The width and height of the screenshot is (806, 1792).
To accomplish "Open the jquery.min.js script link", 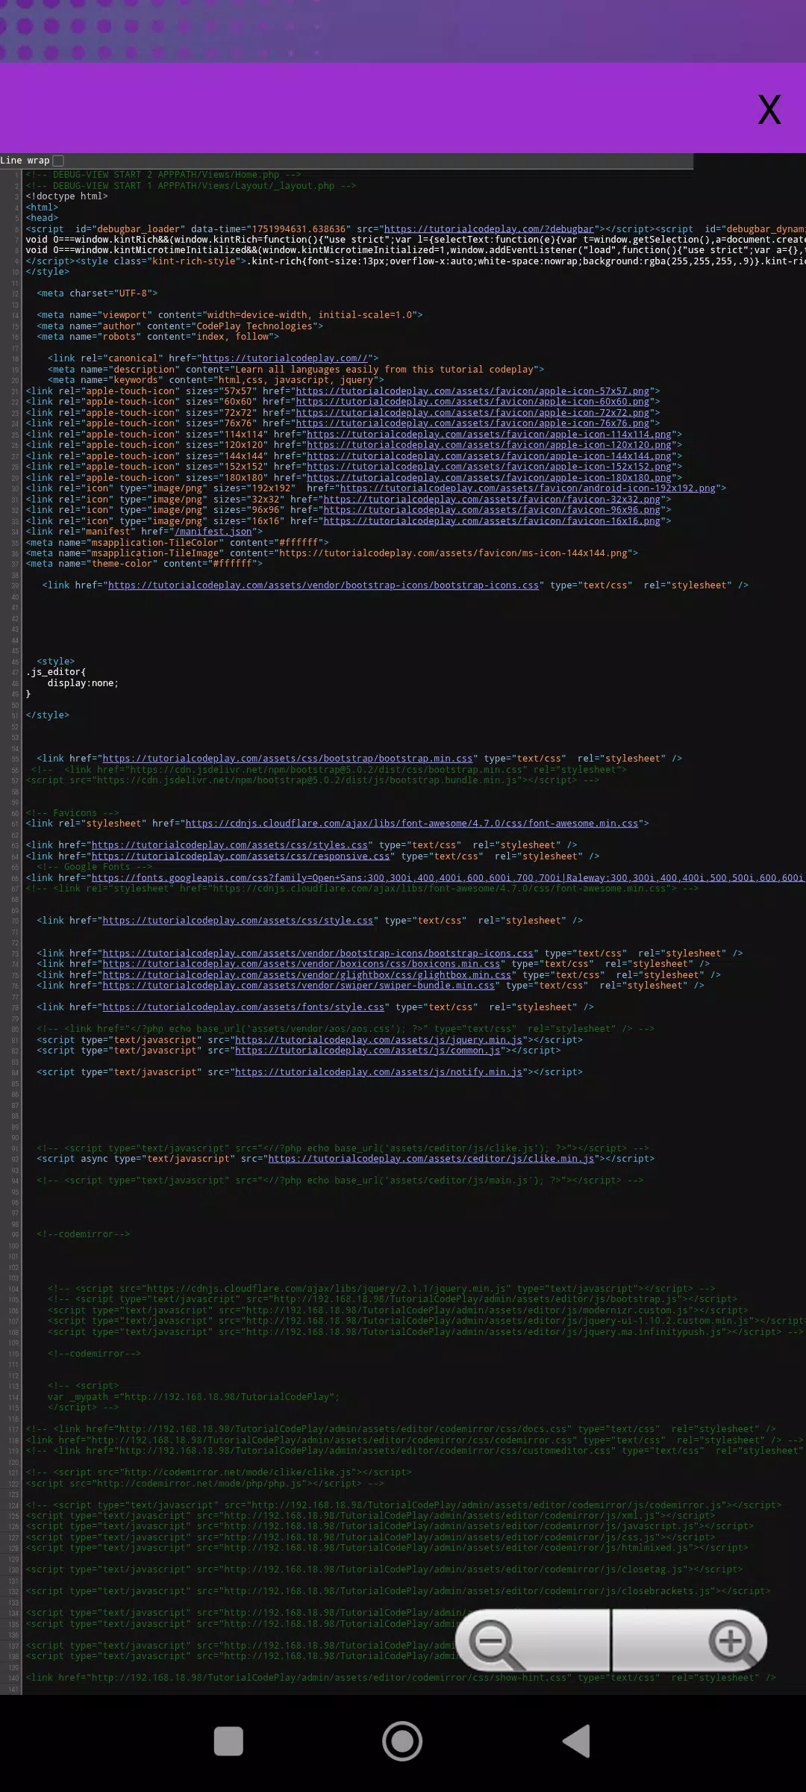I will coord(378,1040).
